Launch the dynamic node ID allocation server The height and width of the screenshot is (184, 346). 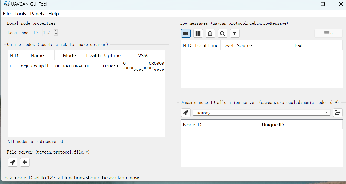pos(186,113)
